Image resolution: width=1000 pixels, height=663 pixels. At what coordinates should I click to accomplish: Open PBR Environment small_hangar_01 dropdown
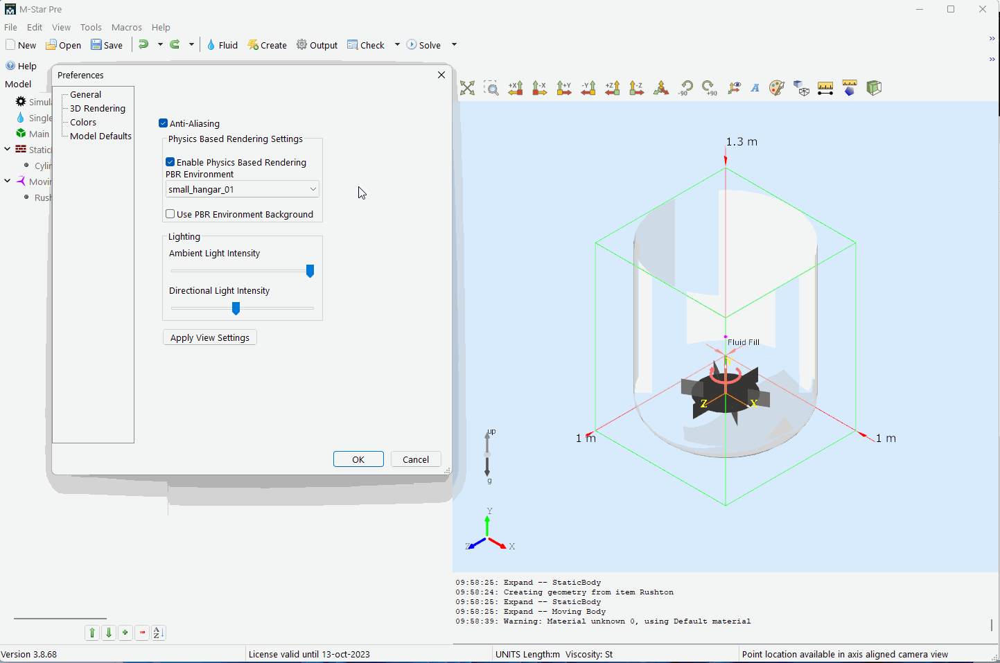242,189
